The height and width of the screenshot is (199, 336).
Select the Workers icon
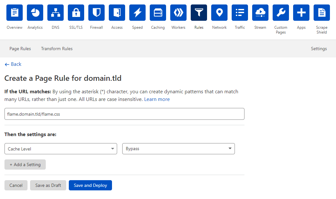click(x=178, y=12)
